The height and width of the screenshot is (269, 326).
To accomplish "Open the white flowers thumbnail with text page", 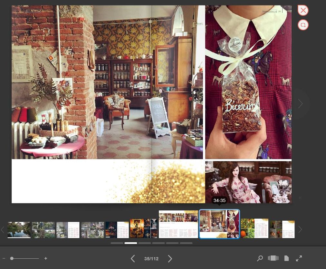I will click(x=68, y=230).
